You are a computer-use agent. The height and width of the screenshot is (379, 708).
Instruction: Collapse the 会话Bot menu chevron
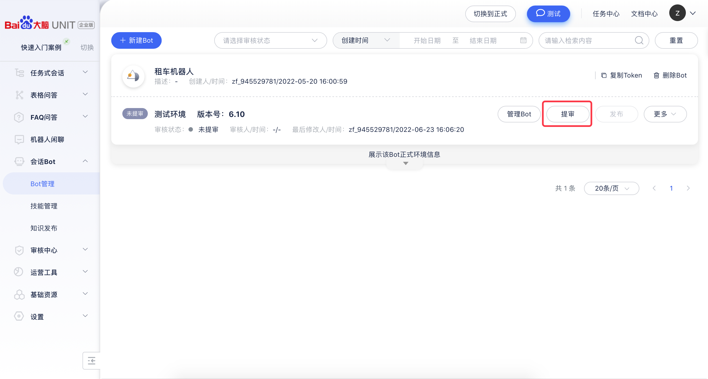pos(86,161)
